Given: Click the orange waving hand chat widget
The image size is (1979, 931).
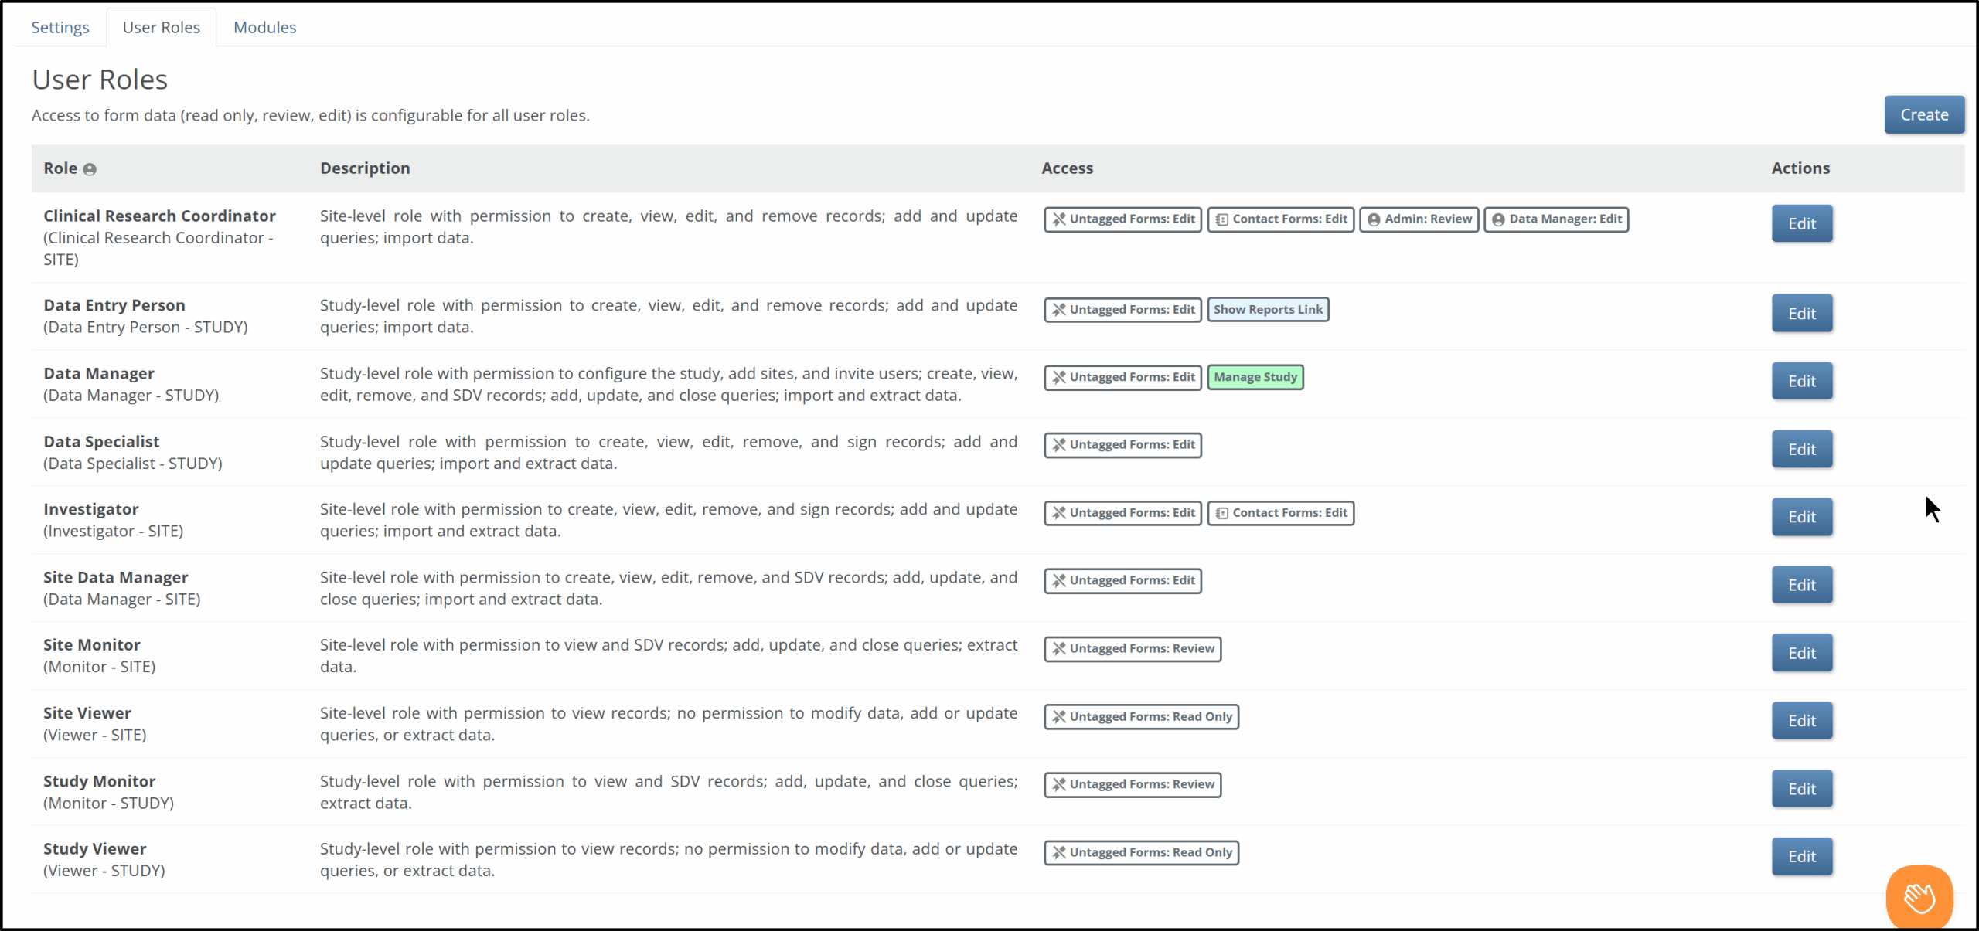Looking at the screenshot, I should tap(1919, 897).
